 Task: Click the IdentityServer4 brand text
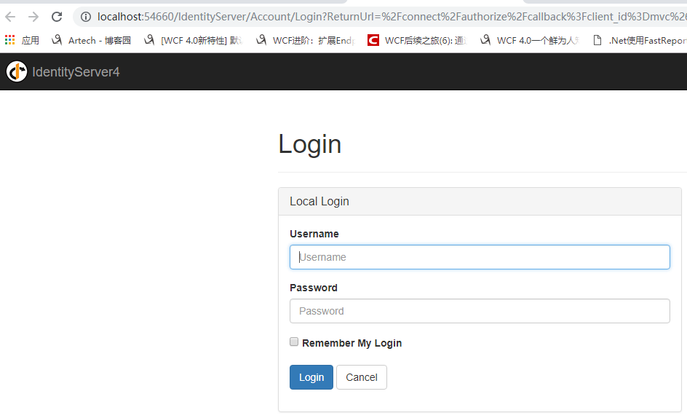click(76, 72)
